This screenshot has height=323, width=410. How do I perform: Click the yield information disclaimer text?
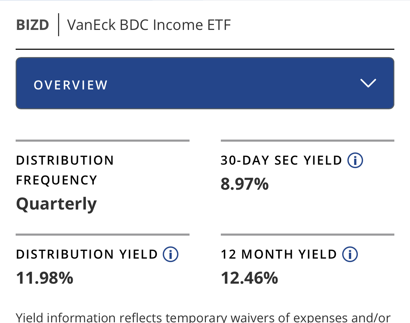pyautogui.click(x=203, y=317)
